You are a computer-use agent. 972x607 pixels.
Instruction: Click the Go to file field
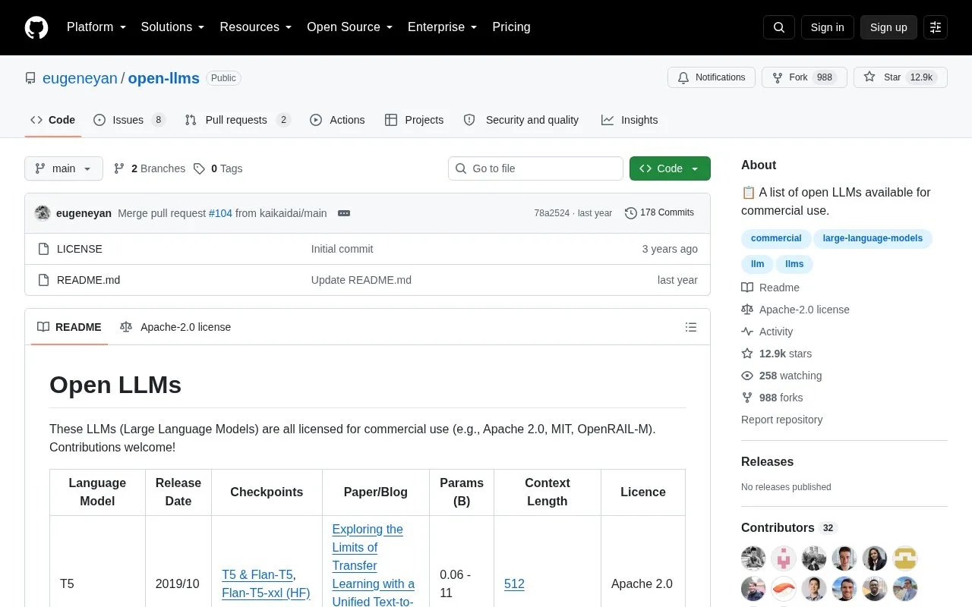[x=535, y=168]
